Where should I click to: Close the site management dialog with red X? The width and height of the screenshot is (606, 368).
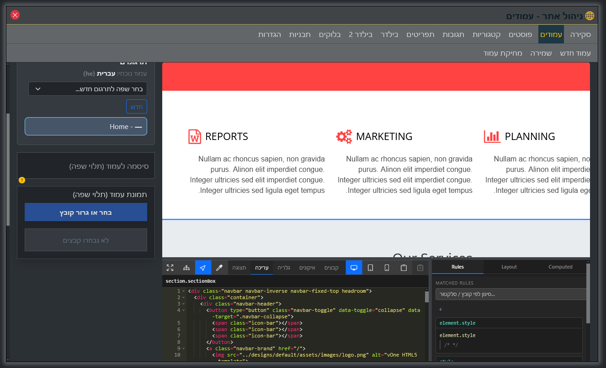pos(15,15)
